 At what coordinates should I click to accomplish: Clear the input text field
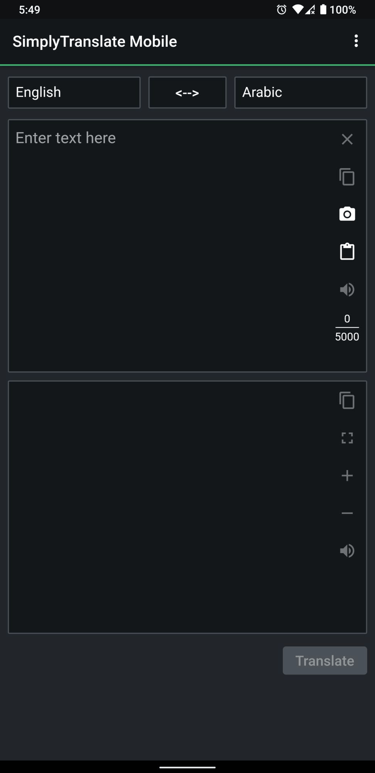(x=347, y=139)
